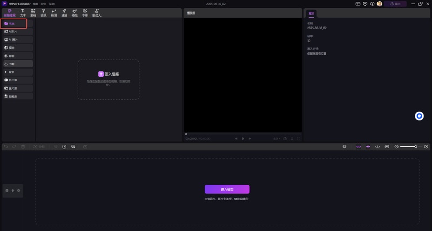Screen dimensions: 432x231
Task: Select the 下載 (Downloads) sidebar item
Action: point(17,64)
